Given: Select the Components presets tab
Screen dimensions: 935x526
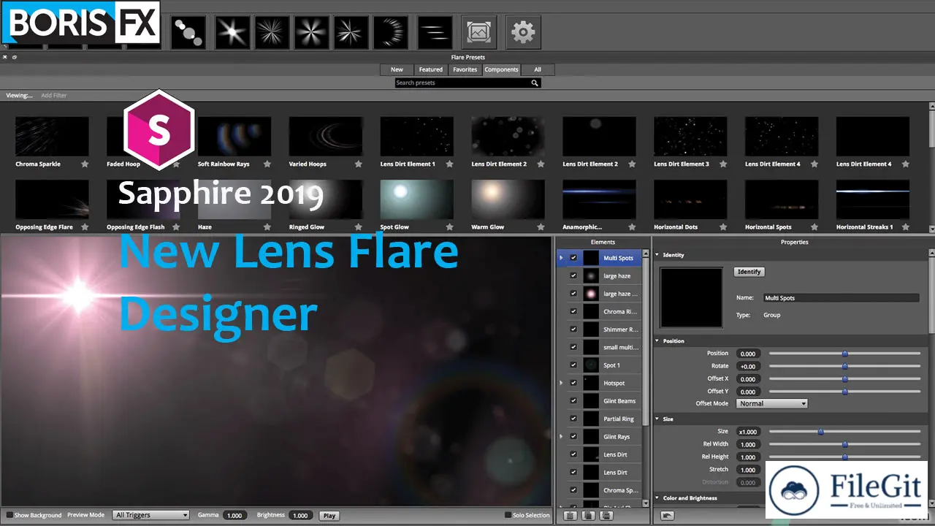Looking at the screenshot, I should (501, 69).
